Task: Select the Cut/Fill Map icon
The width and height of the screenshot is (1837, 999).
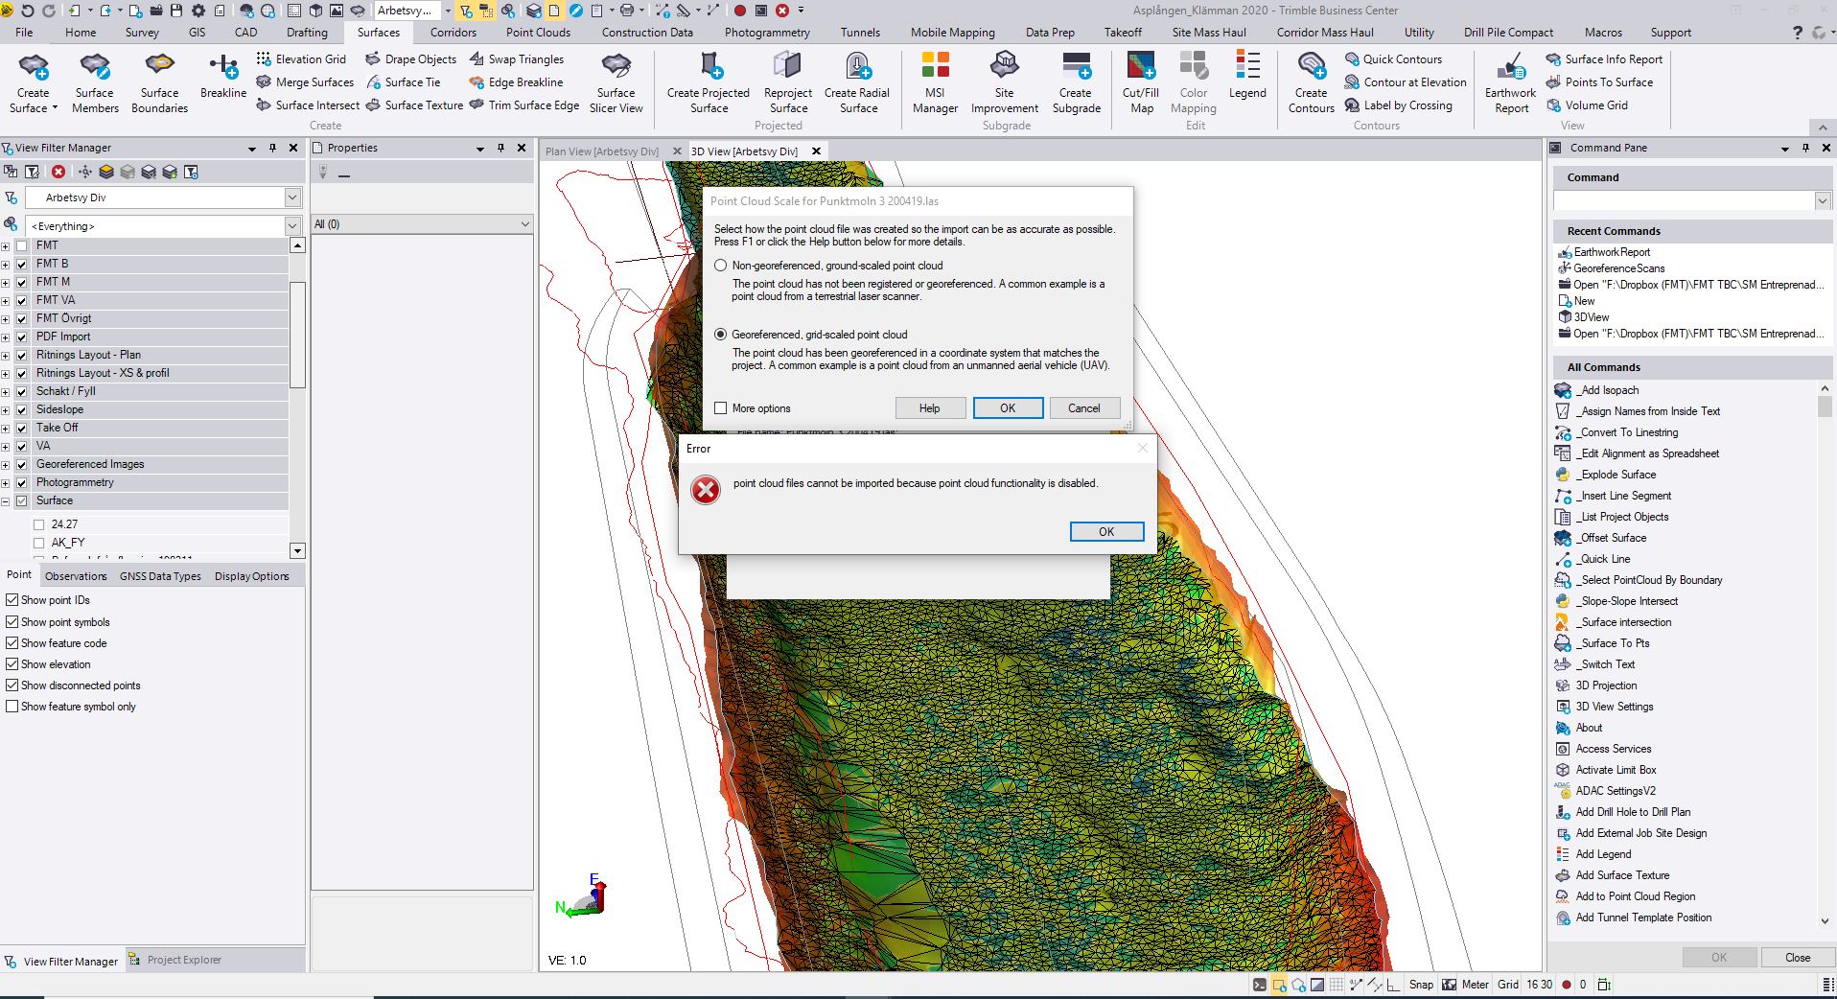Action: tap(1141, 67)
